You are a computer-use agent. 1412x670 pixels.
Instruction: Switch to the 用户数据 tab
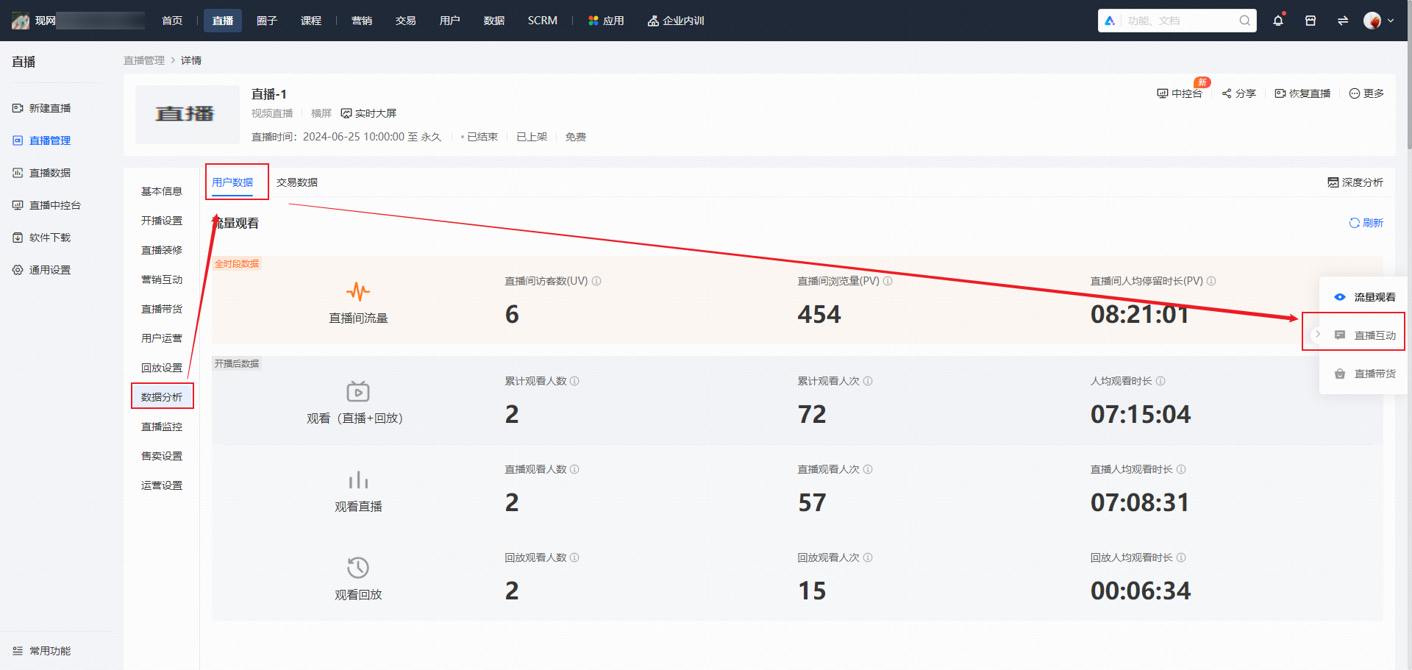pos(232,182)
